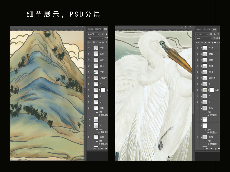
Task: Filter by adjustment layers icon in right panel
Action: click(x=215, y=34)
